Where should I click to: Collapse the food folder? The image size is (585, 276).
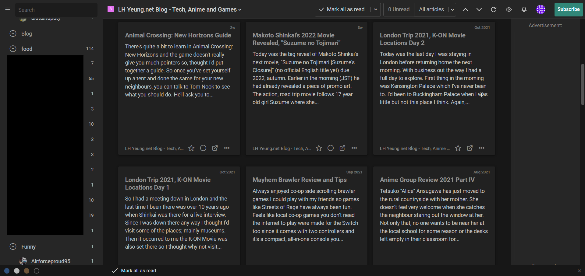[x=13, y=49]
